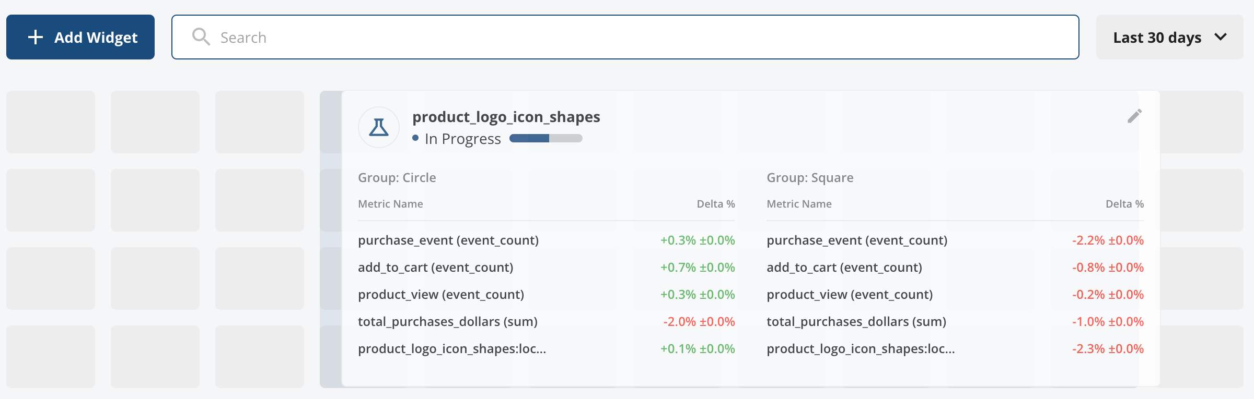
Task: Select product_logo_icon_shapes:loc... in Square group
Action: (861, 349)
